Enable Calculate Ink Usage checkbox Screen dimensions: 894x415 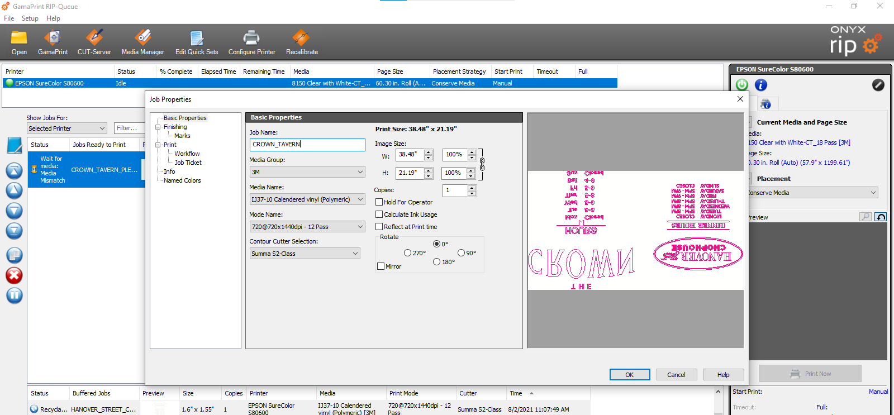[379, 214]
